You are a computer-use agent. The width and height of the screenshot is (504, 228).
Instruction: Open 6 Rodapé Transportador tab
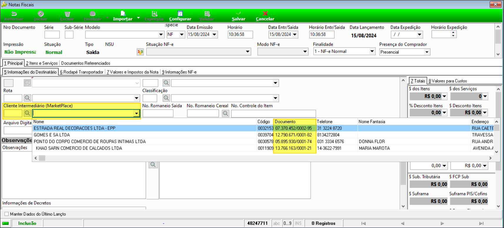tap(81, 72)
